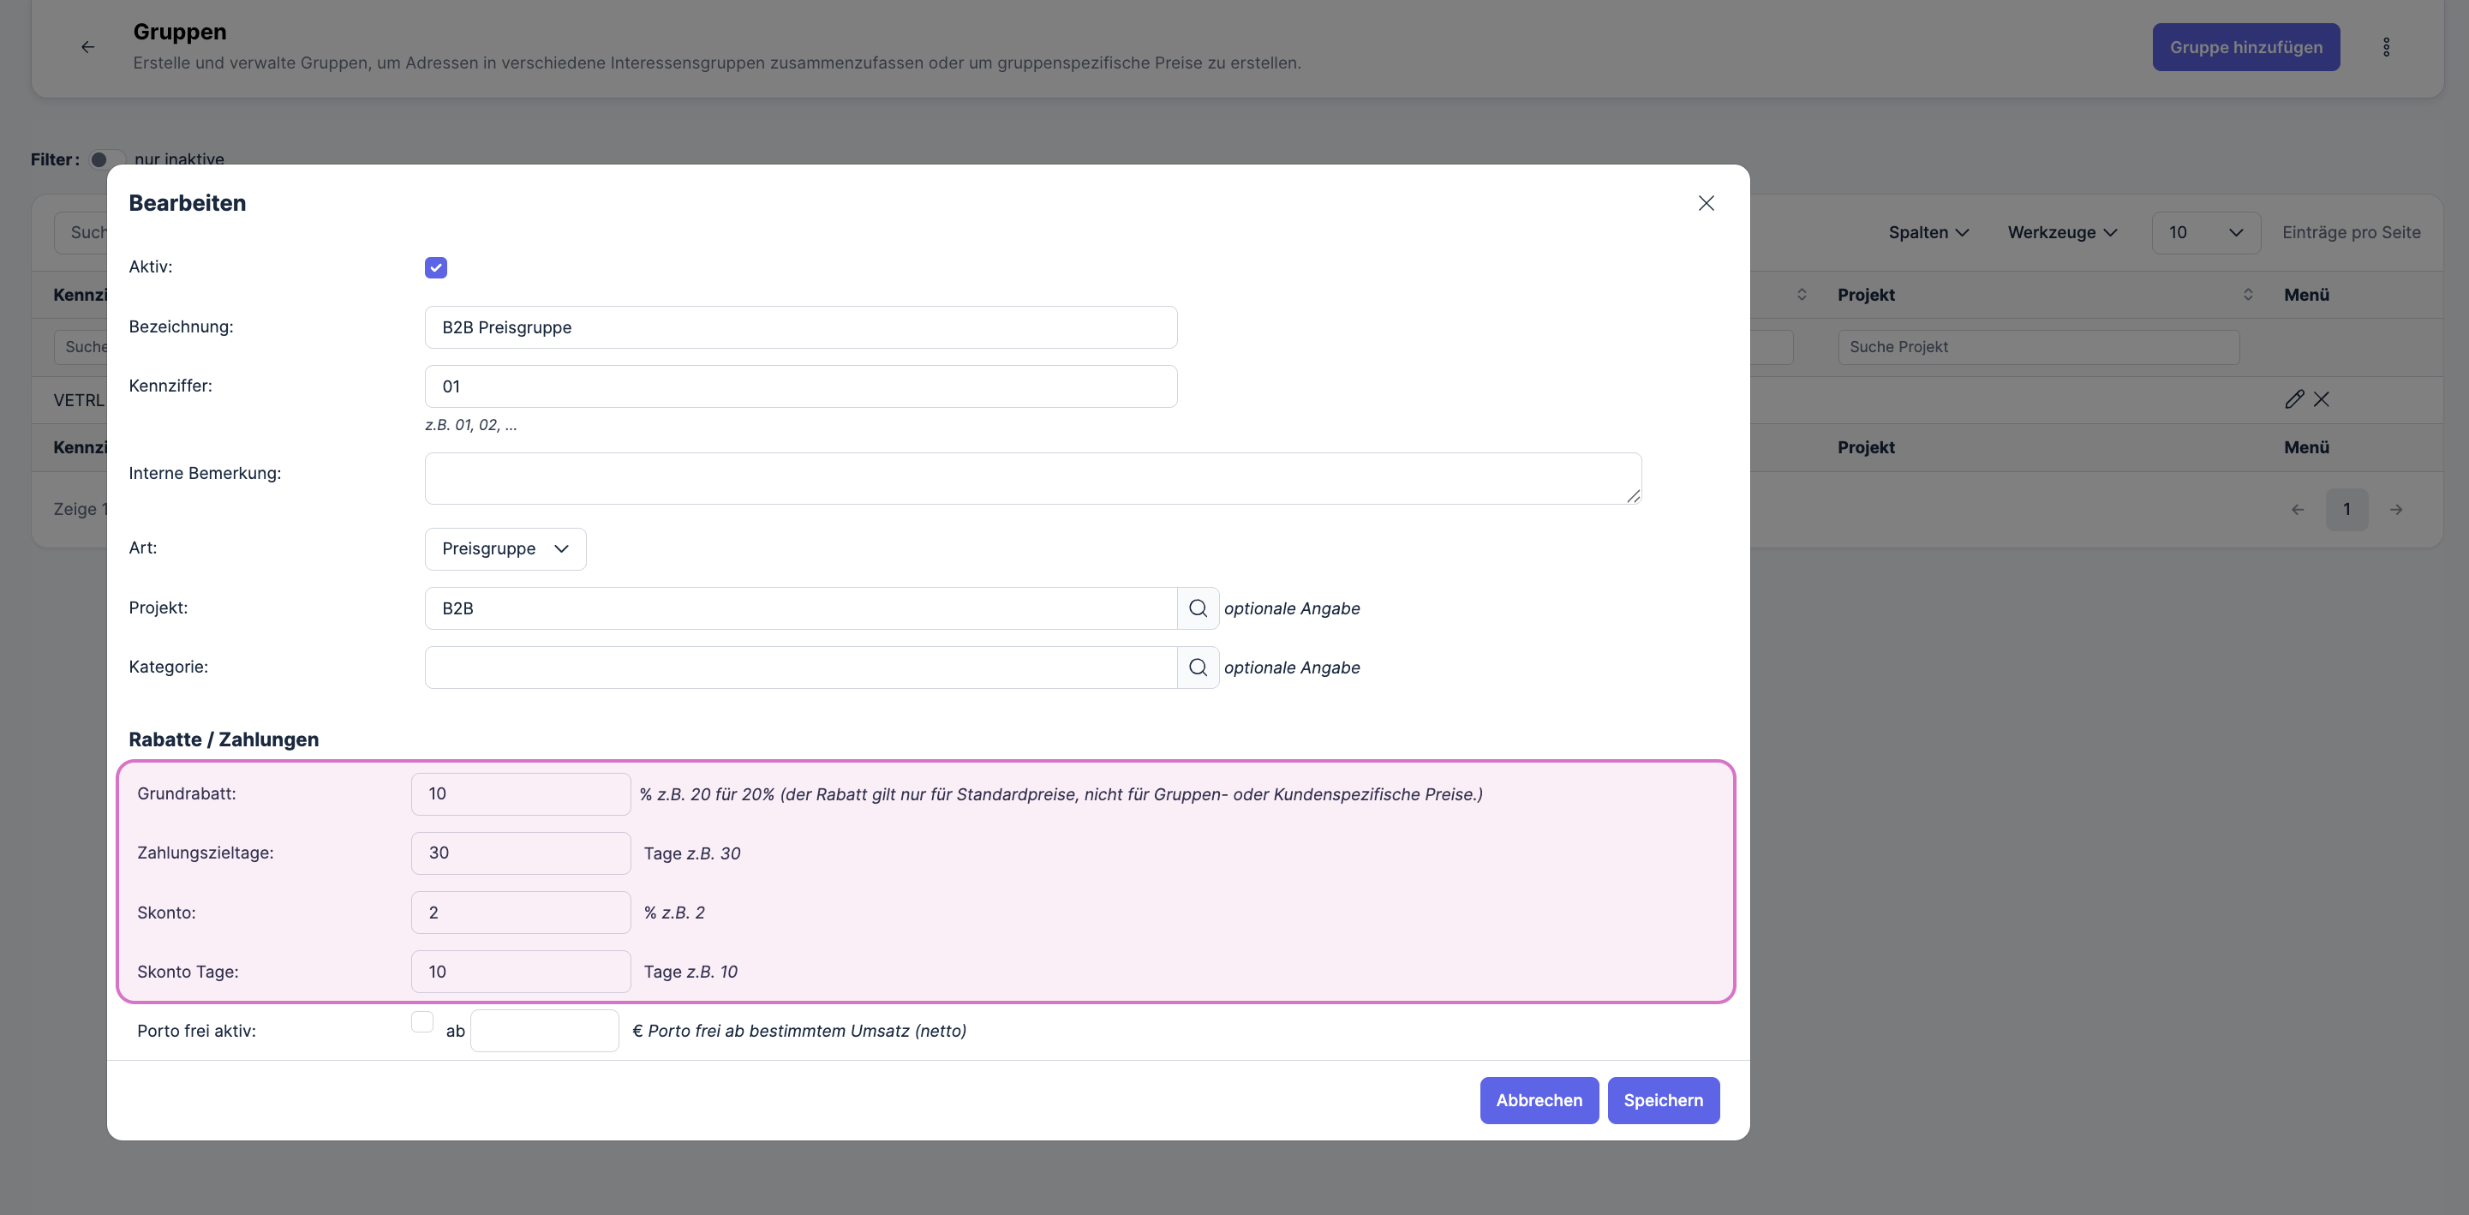
Task: Go to next page with the right arrow
Action: click(2395, 510)
